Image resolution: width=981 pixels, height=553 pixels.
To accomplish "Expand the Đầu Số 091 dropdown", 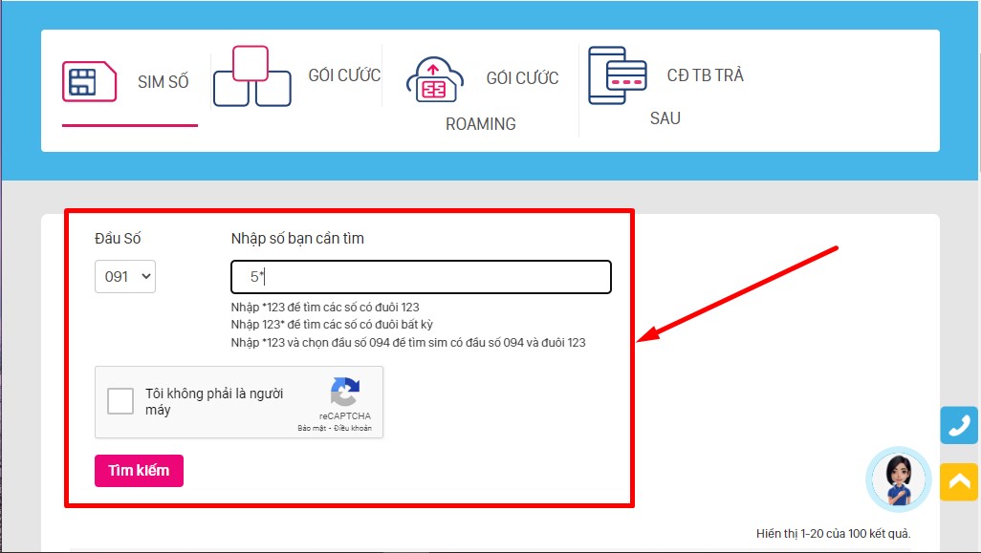I will point(124,277).
